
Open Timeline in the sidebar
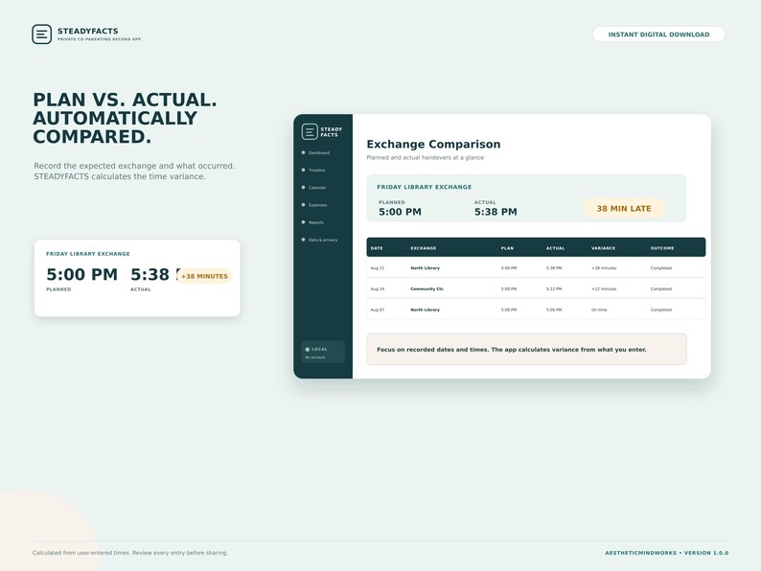(317, 171)
